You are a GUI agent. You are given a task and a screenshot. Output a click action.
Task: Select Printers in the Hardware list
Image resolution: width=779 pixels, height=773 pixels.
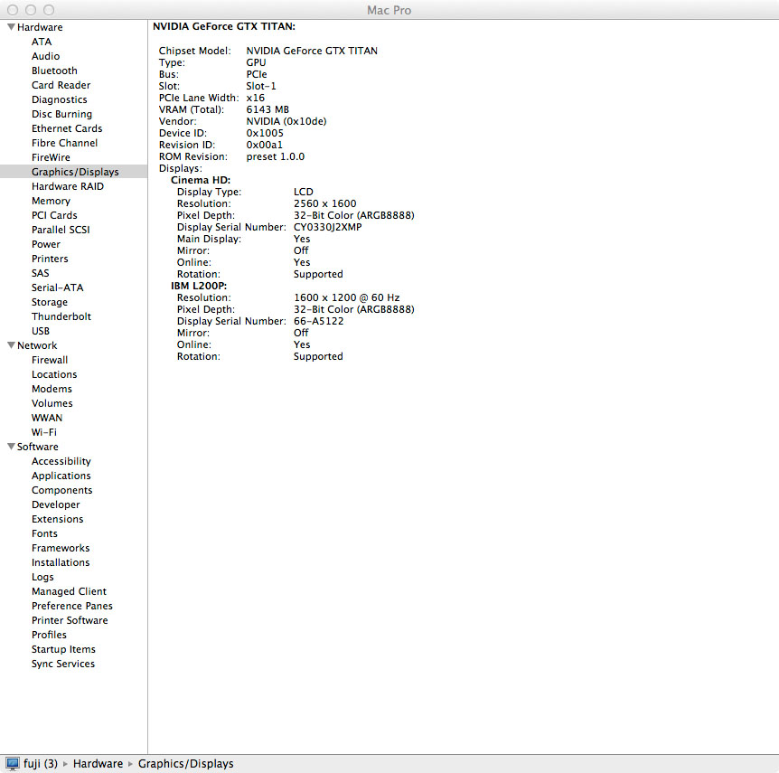(x=50, y=259)
